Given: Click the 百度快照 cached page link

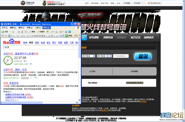Looking at the screenshot, I should (x=25, y=78).
